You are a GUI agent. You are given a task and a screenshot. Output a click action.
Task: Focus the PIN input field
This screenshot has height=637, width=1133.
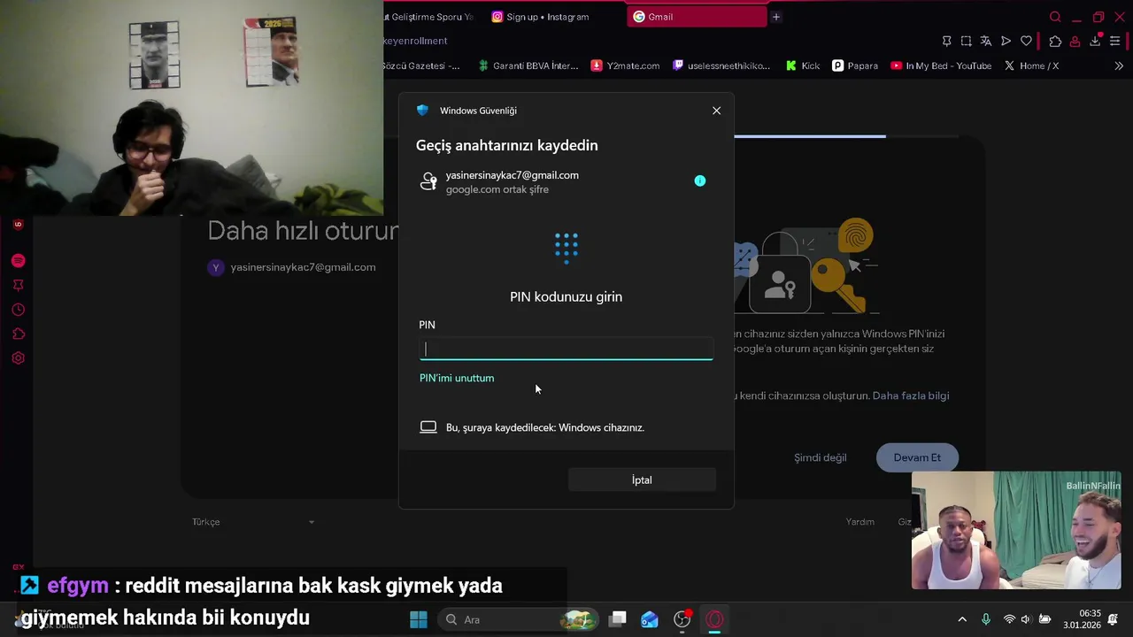coord(566,349)
